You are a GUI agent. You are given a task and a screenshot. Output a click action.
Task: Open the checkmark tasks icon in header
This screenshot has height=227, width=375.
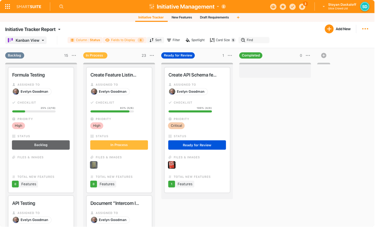coord(293,6)
